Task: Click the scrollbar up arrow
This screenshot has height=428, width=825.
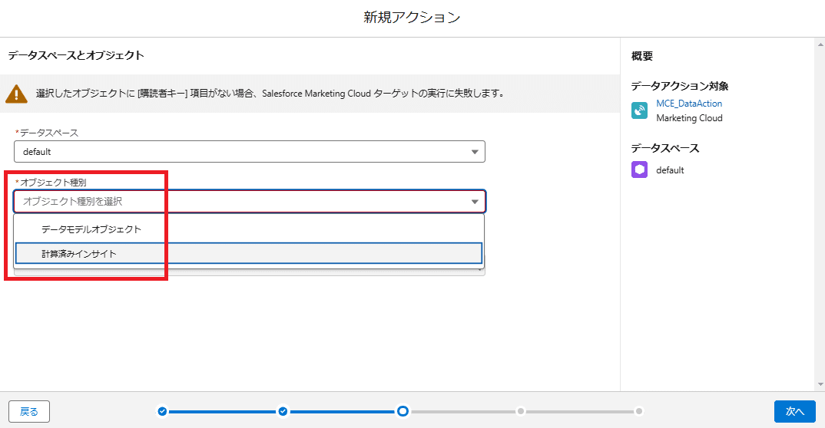Action: [x=821, y=44]
